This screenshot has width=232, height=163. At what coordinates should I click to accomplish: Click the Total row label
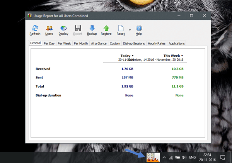point(40,87)
